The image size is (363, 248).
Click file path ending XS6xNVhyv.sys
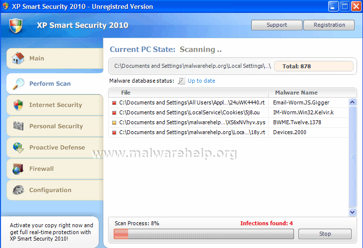click(x=192, y=122)
